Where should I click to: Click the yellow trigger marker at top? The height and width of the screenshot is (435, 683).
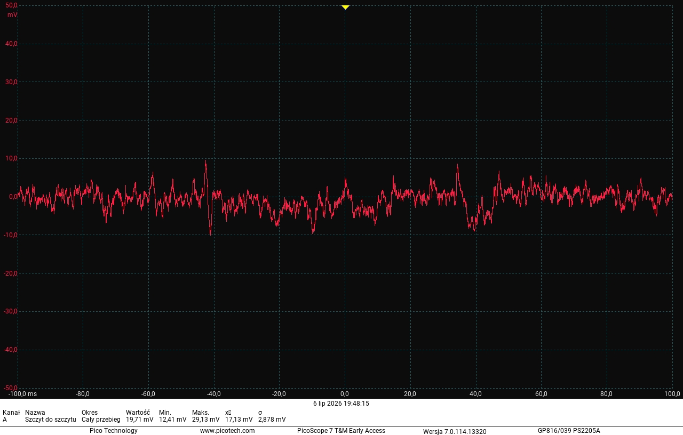click(x=345, y=7)
